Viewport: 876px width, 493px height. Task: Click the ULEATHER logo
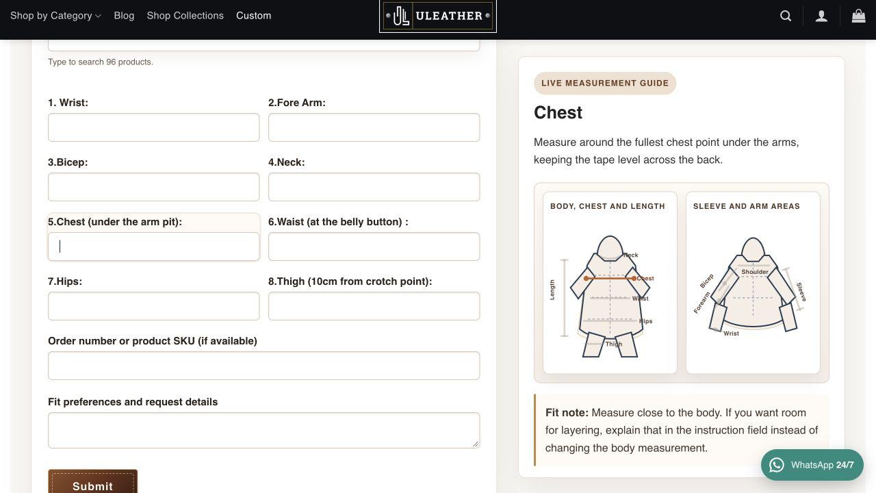coord(438,16)
